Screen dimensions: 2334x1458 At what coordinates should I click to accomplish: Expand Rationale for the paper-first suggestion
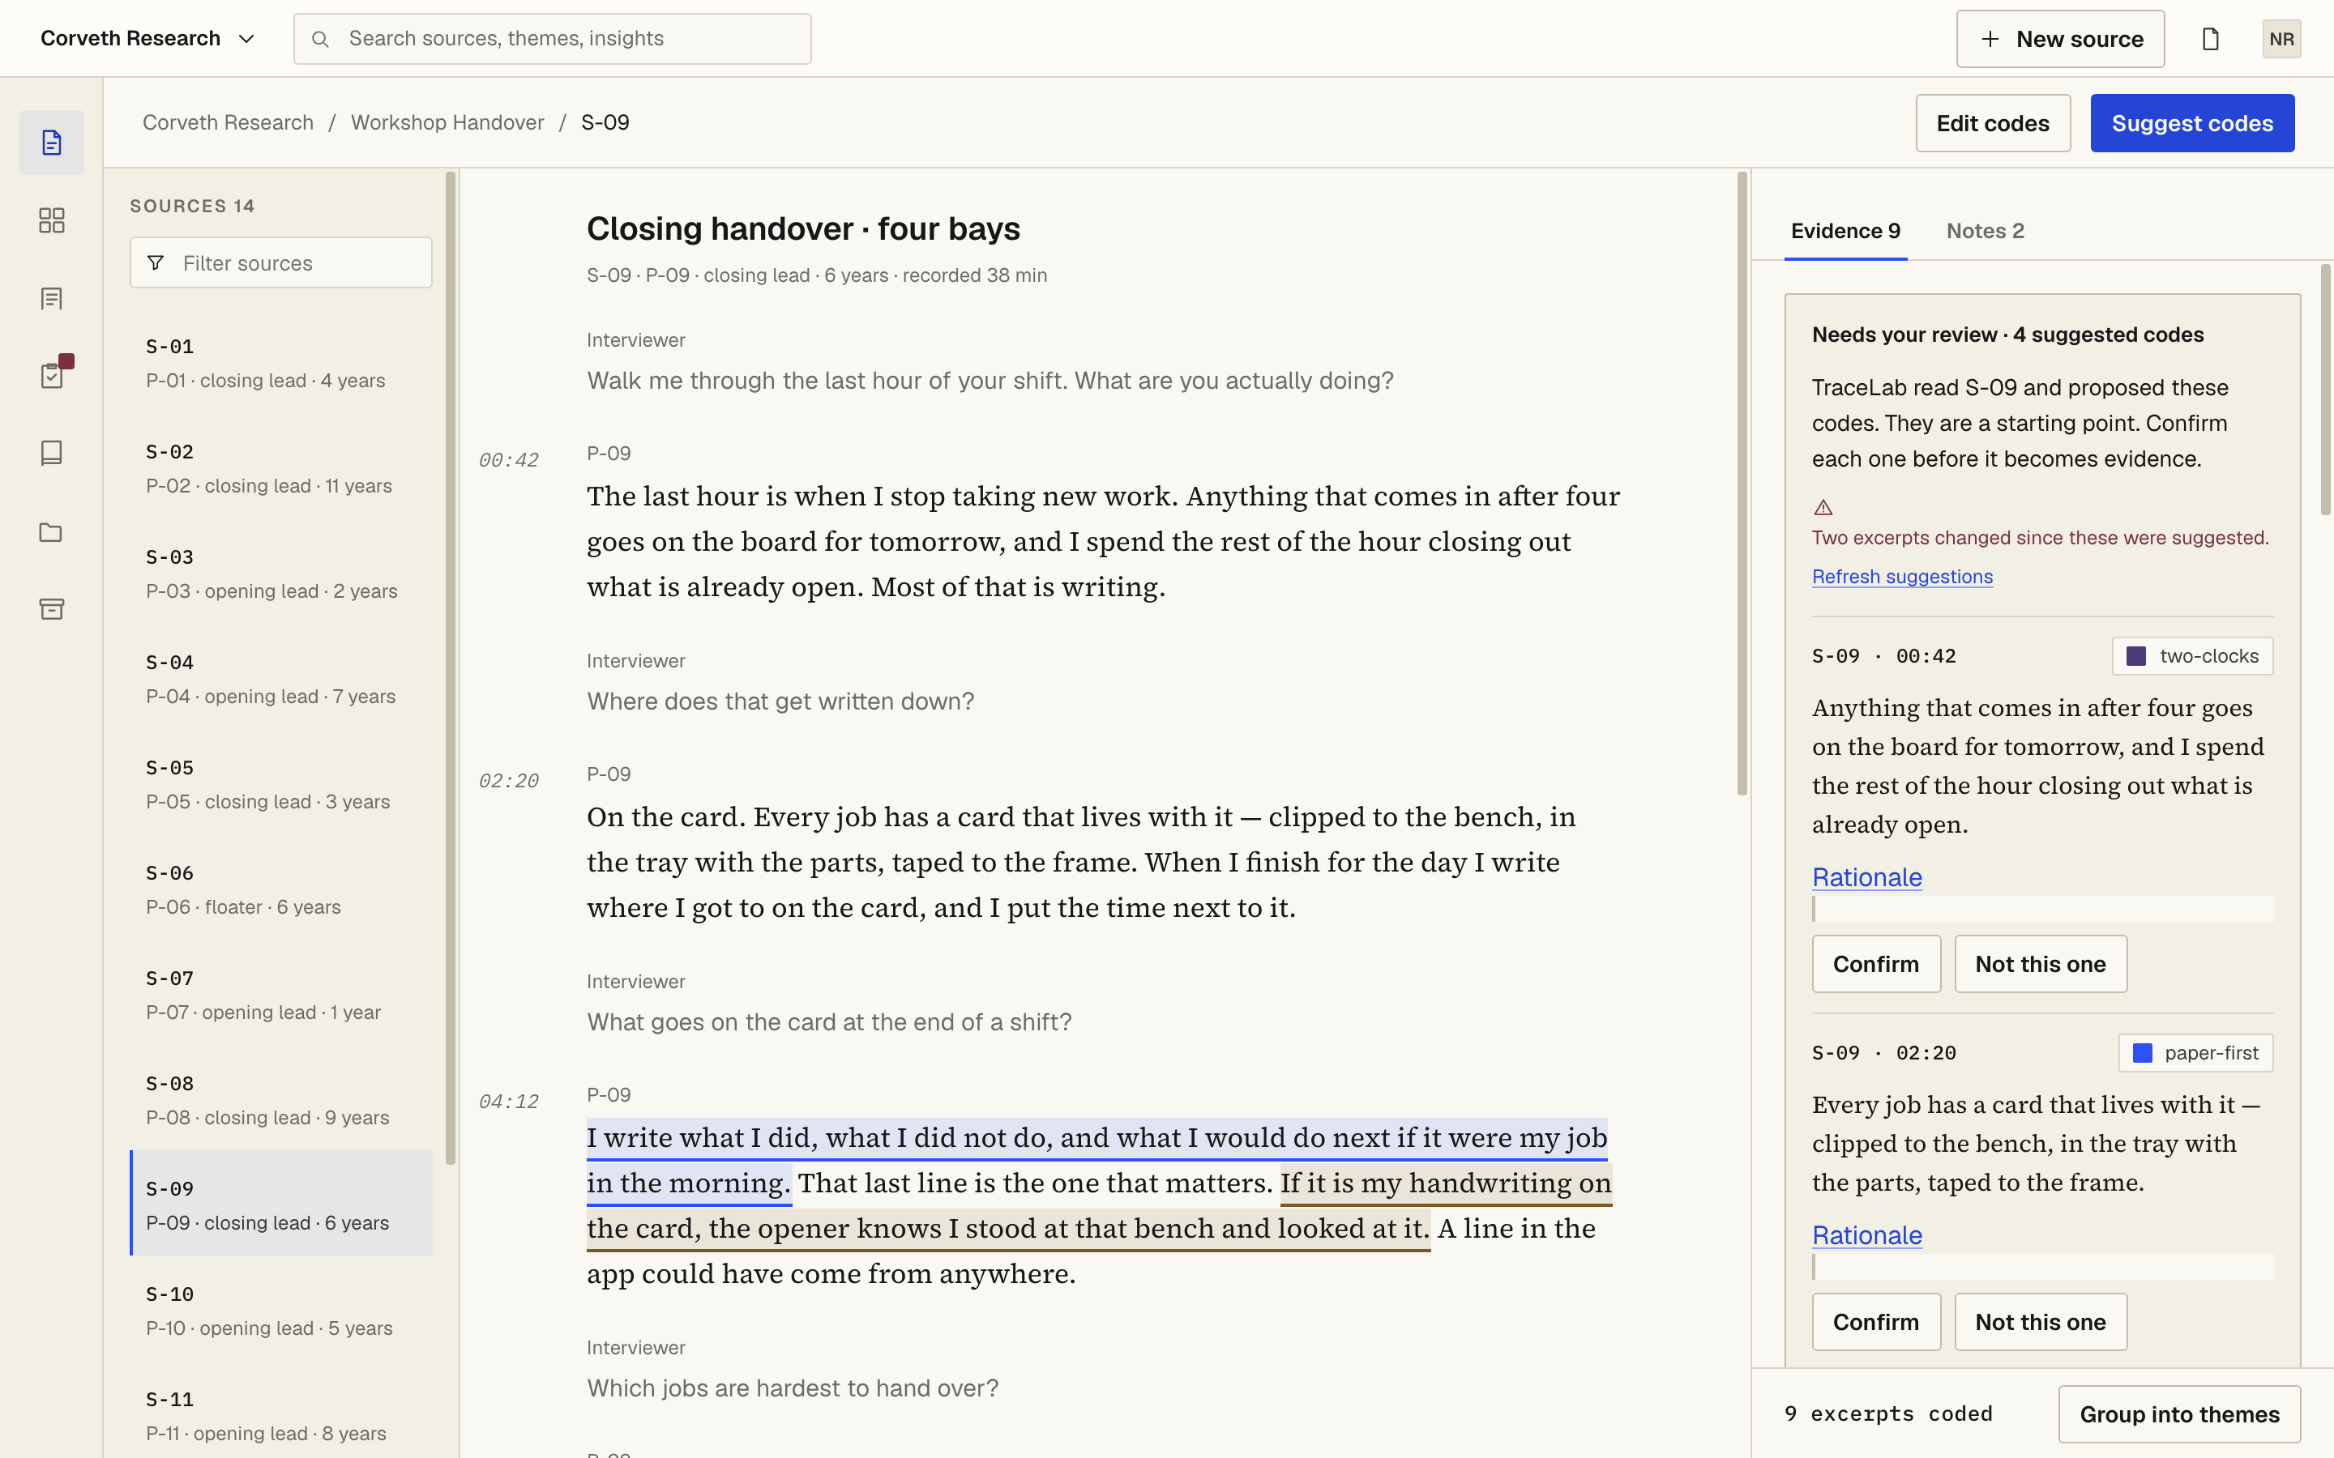tap(1866, 1234)
